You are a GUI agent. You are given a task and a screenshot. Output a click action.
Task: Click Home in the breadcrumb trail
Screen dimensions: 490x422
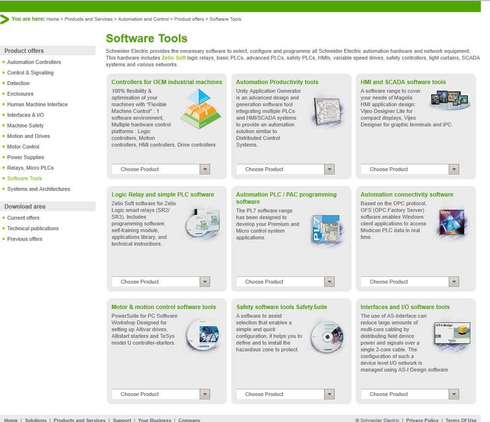point(52,19)
